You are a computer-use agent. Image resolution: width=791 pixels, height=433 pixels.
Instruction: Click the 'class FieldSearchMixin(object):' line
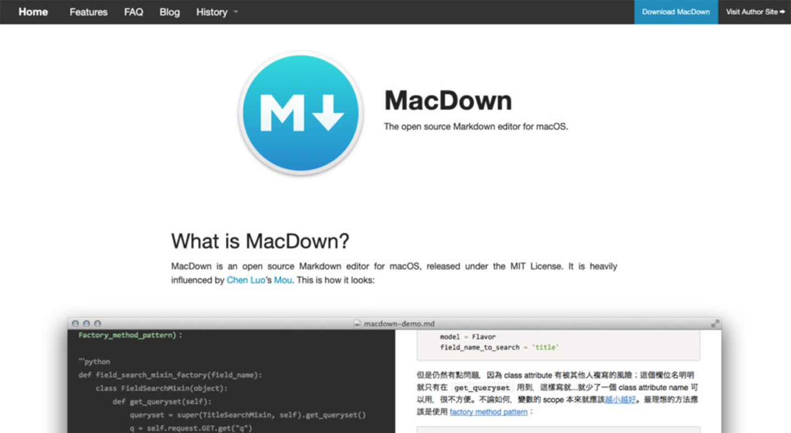click(161, 389)
